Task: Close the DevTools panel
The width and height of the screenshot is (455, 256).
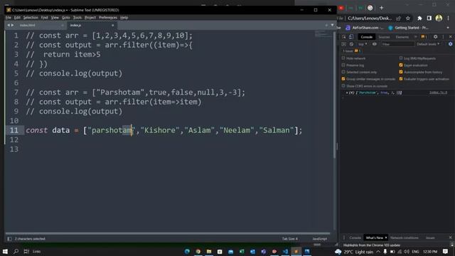Action: point(450,37)
